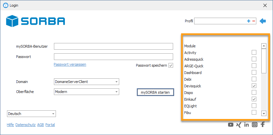Click the Passwort vergessen link
The image size is (273, 135).
(70, 64)
